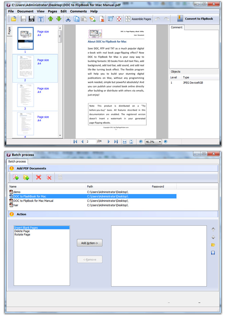
Task: Click the Insert page icon
Action: 93,19
